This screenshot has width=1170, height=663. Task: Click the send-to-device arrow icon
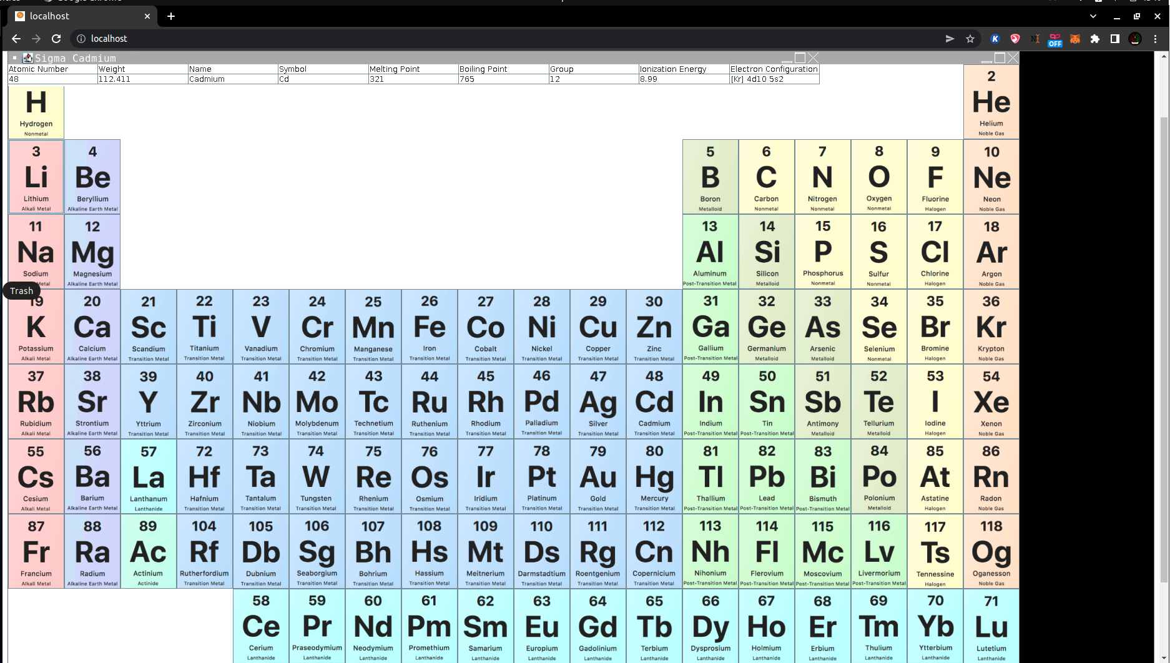click(950, 39)
